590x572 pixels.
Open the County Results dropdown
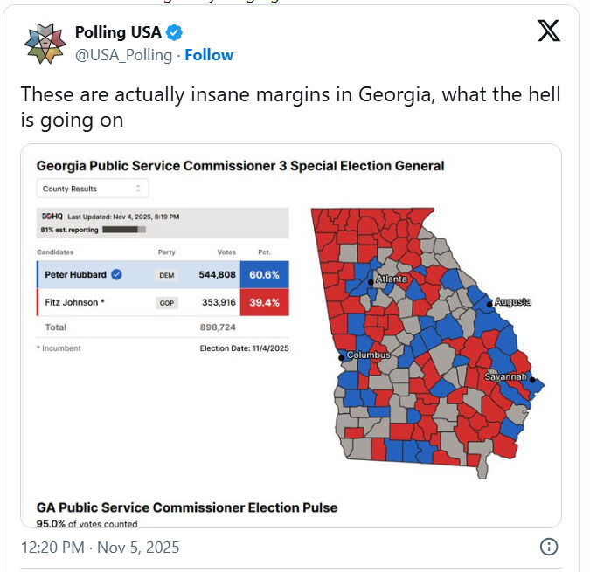93,189
